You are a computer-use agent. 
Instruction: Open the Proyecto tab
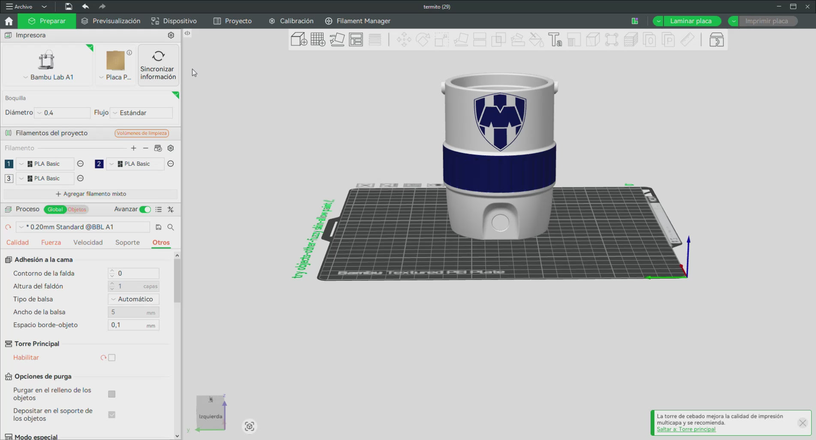point(233,21)
